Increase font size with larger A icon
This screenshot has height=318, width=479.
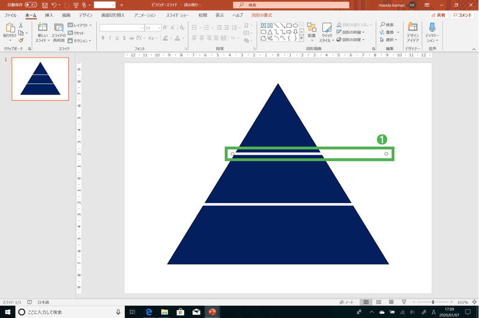[x=165, y=28]
